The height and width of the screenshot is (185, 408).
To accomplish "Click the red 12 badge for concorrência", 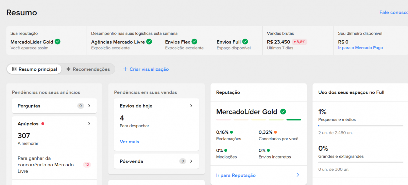I will (x=87, y=165).
